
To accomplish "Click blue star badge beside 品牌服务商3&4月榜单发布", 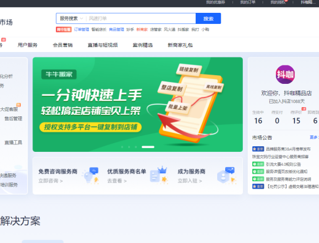I will (258, 149).
